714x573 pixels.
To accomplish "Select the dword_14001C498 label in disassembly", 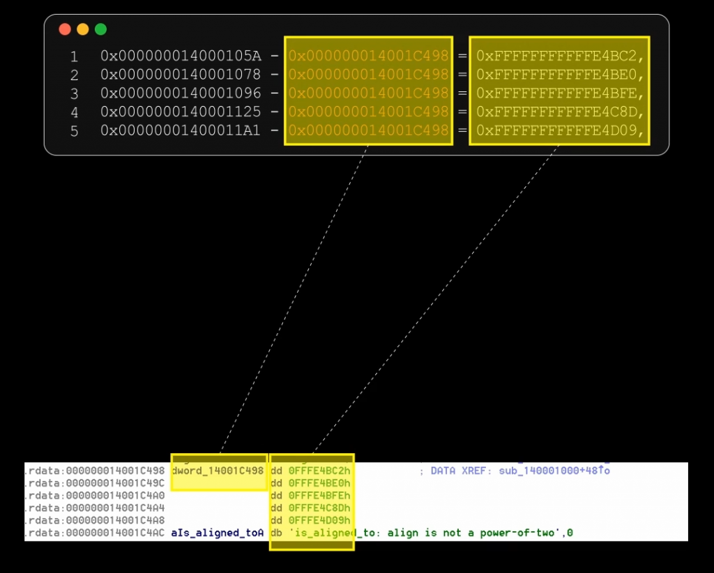I will [x=218, y=471].
